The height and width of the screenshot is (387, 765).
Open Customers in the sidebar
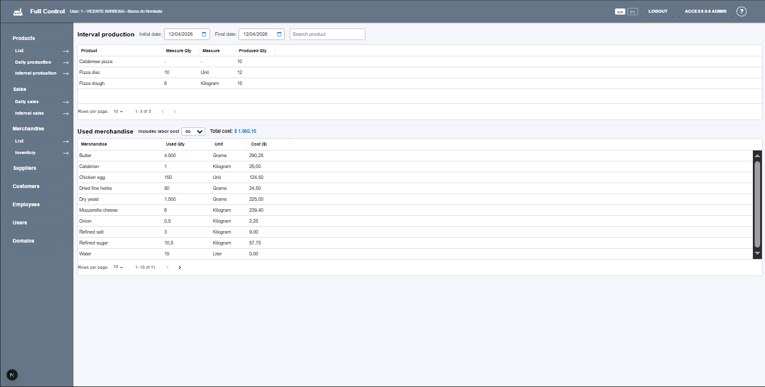(x=26, y=186)
